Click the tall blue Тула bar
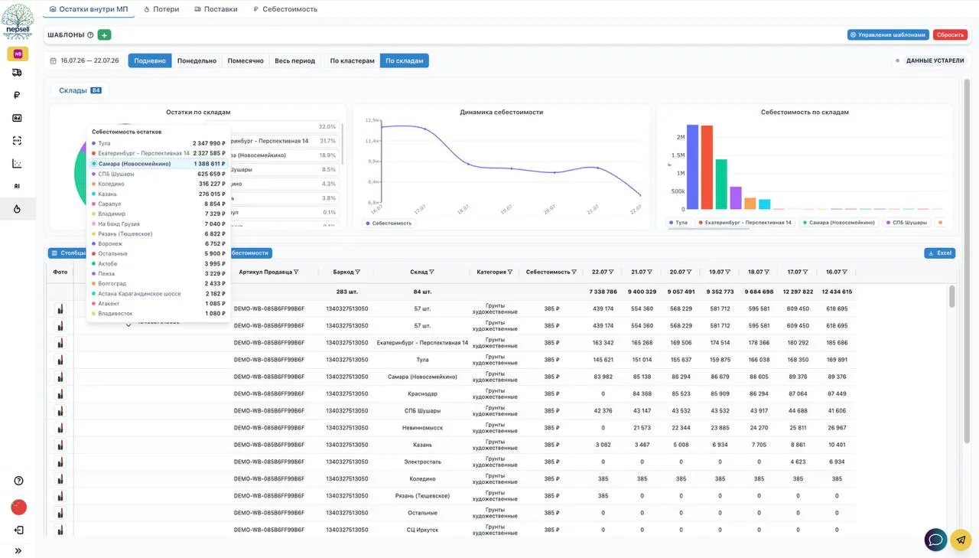Viewport: 979px width, 558px height. [692, 167]
